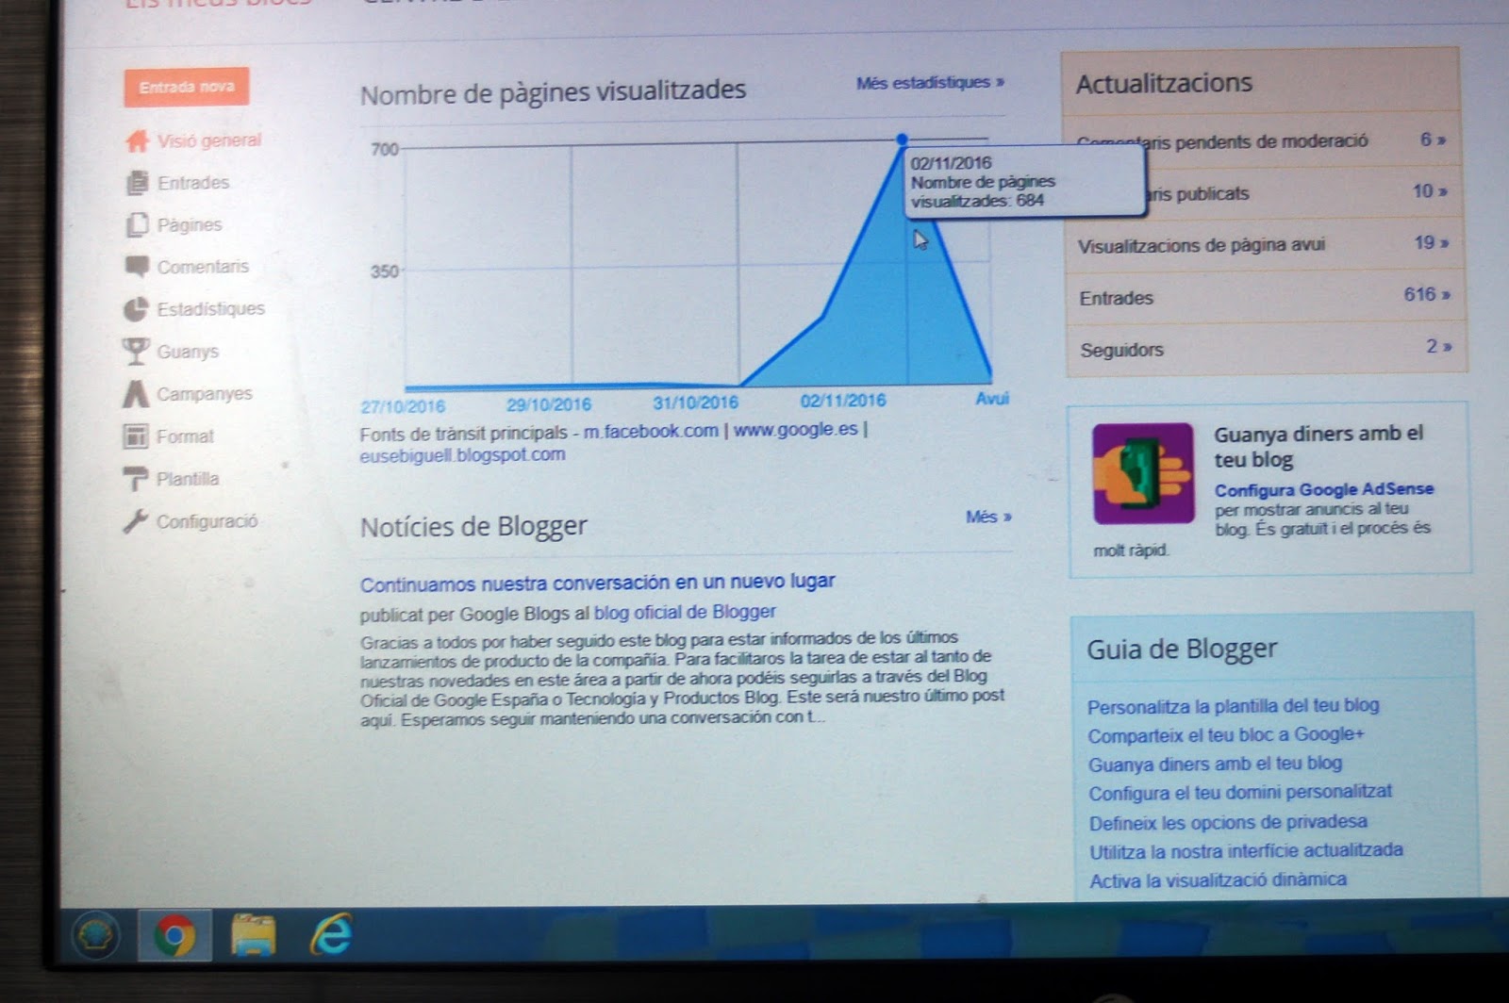Click the AdSense hand-with-money thumbnail

click(x=1143, y=474)
